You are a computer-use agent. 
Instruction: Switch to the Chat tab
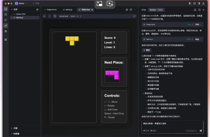coord(144,10)
